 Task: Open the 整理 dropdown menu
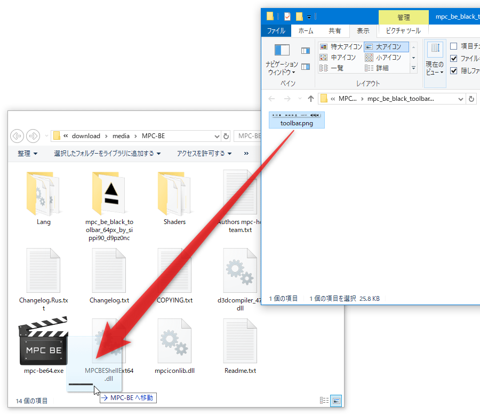[x=28, y=154]
